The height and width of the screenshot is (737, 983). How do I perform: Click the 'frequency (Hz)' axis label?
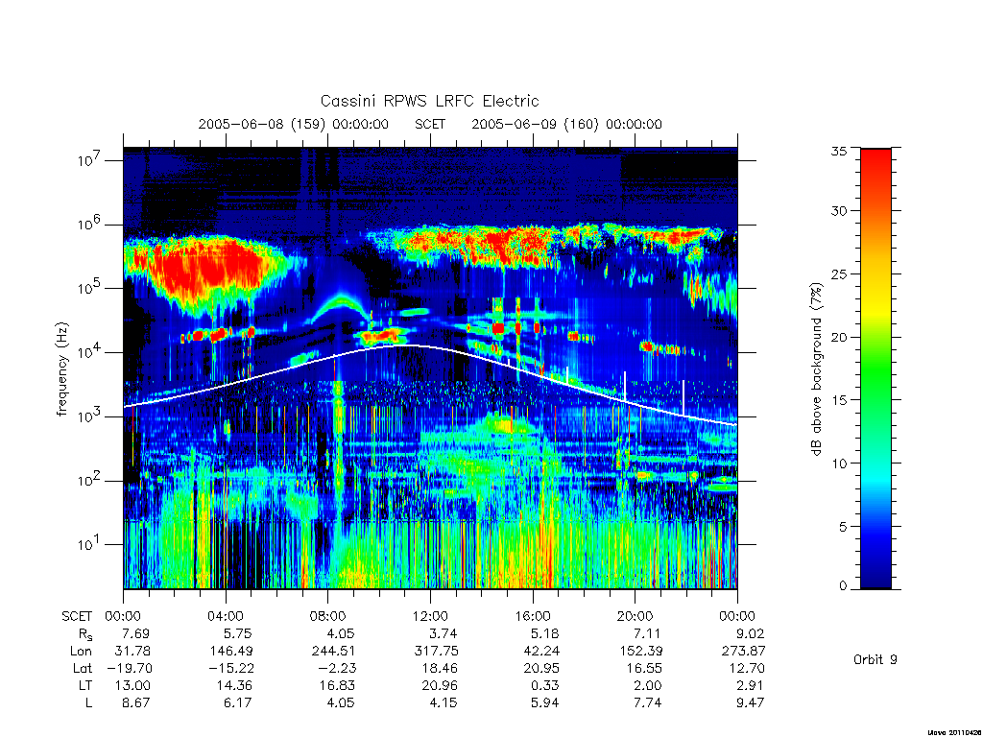(62, 369)
